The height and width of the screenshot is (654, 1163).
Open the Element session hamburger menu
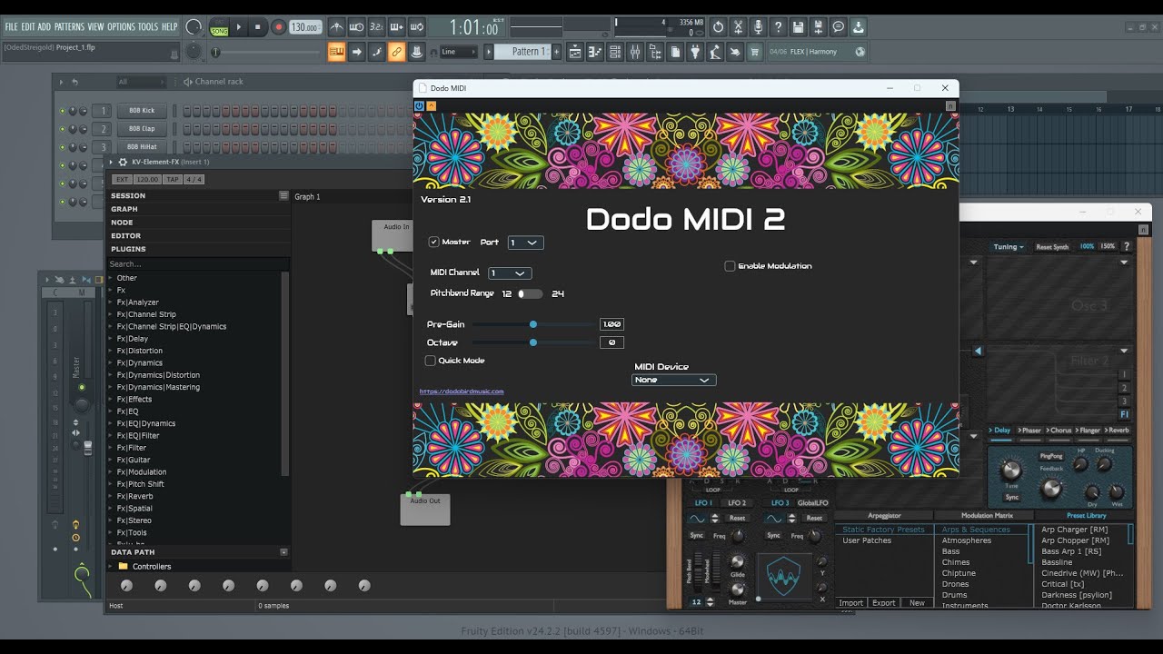[x=283, y=195]
